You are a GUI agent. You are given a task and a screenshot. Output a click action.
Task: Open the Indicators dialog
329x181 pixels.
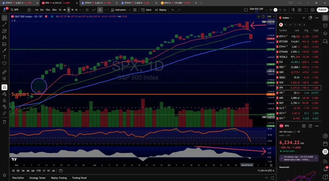coord(118,10)
